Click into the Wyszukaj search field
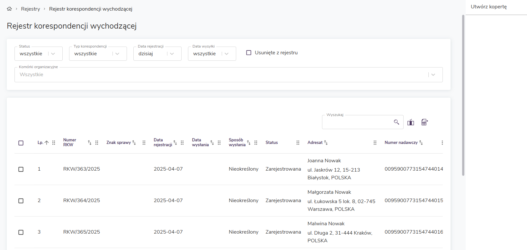Image resolution: width=527 pixels, height=250 pixels. pos(357,122)
